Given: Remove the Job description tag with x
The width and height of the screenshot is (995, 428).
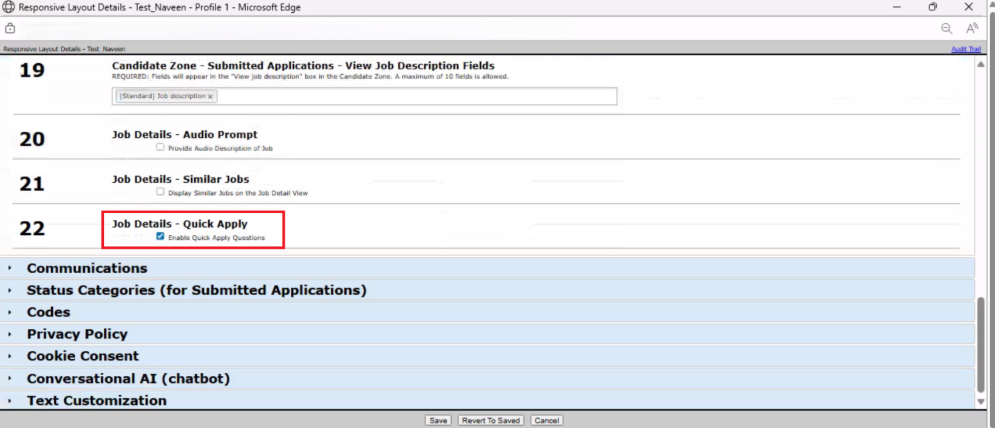Looking at the screenshot, I should click(211, 97).
